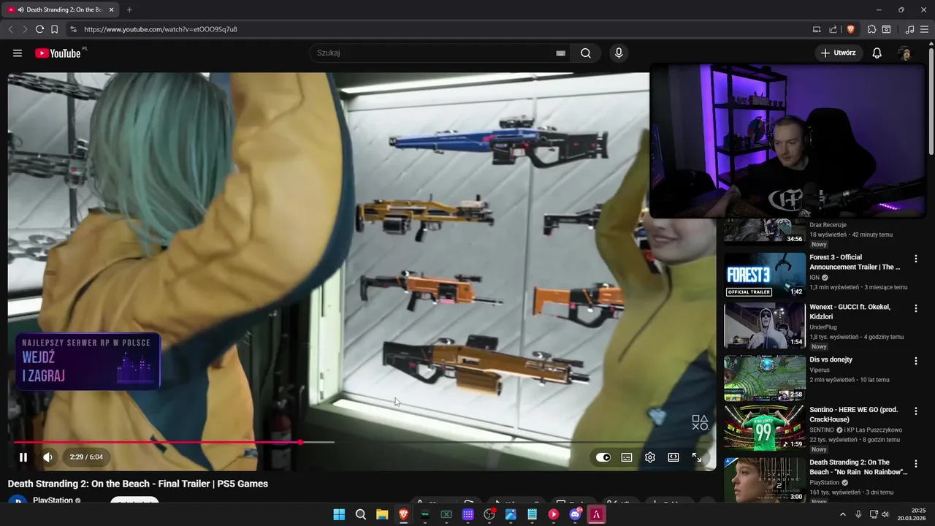Bookmark this page
Viewport: 935px width, 526px height.
click(54, 29)
